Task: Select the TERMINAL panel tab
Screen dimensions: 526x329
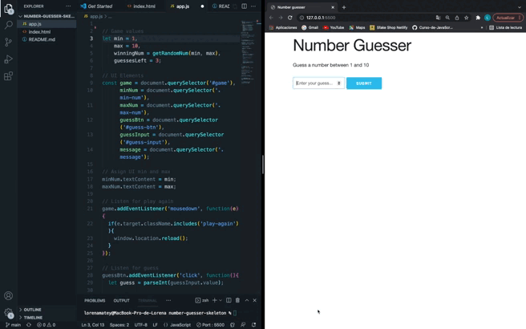Action: [148, 300]
